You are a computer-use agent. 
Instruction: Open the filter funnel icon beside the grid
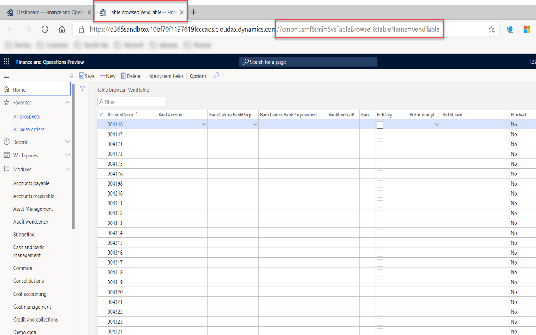click(82, 89)
